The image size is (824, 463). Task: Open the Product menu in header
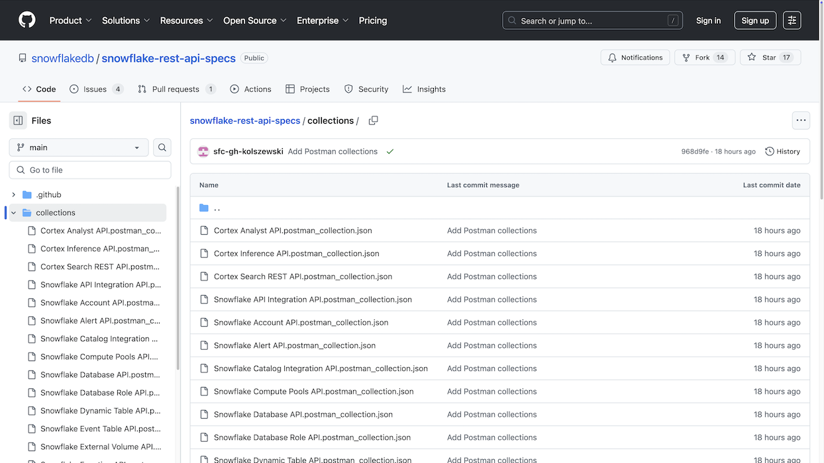[70, 21]
